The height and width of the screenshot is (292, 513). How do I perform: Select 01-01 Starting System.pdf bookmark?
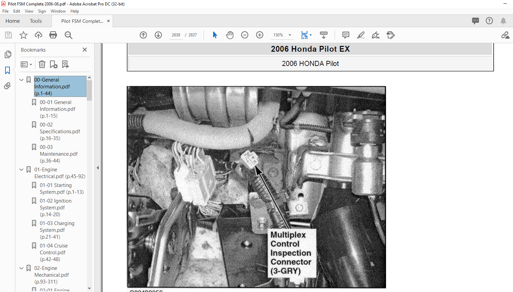(62, 189)
